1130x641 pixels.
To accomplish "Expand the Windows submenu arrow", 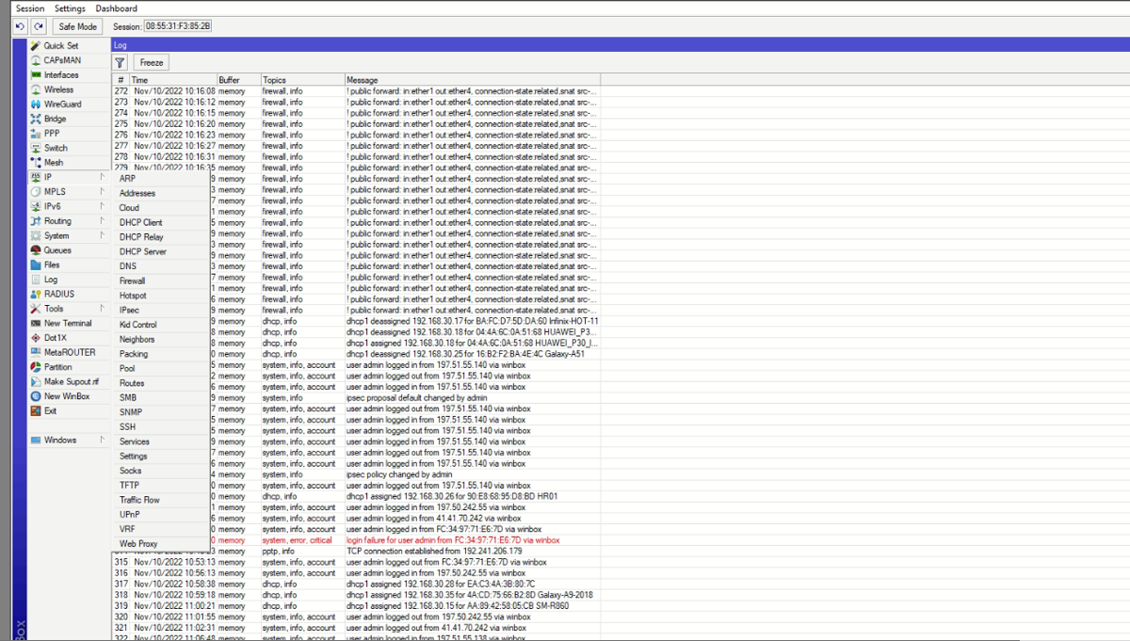I will (x=102, y=440).
